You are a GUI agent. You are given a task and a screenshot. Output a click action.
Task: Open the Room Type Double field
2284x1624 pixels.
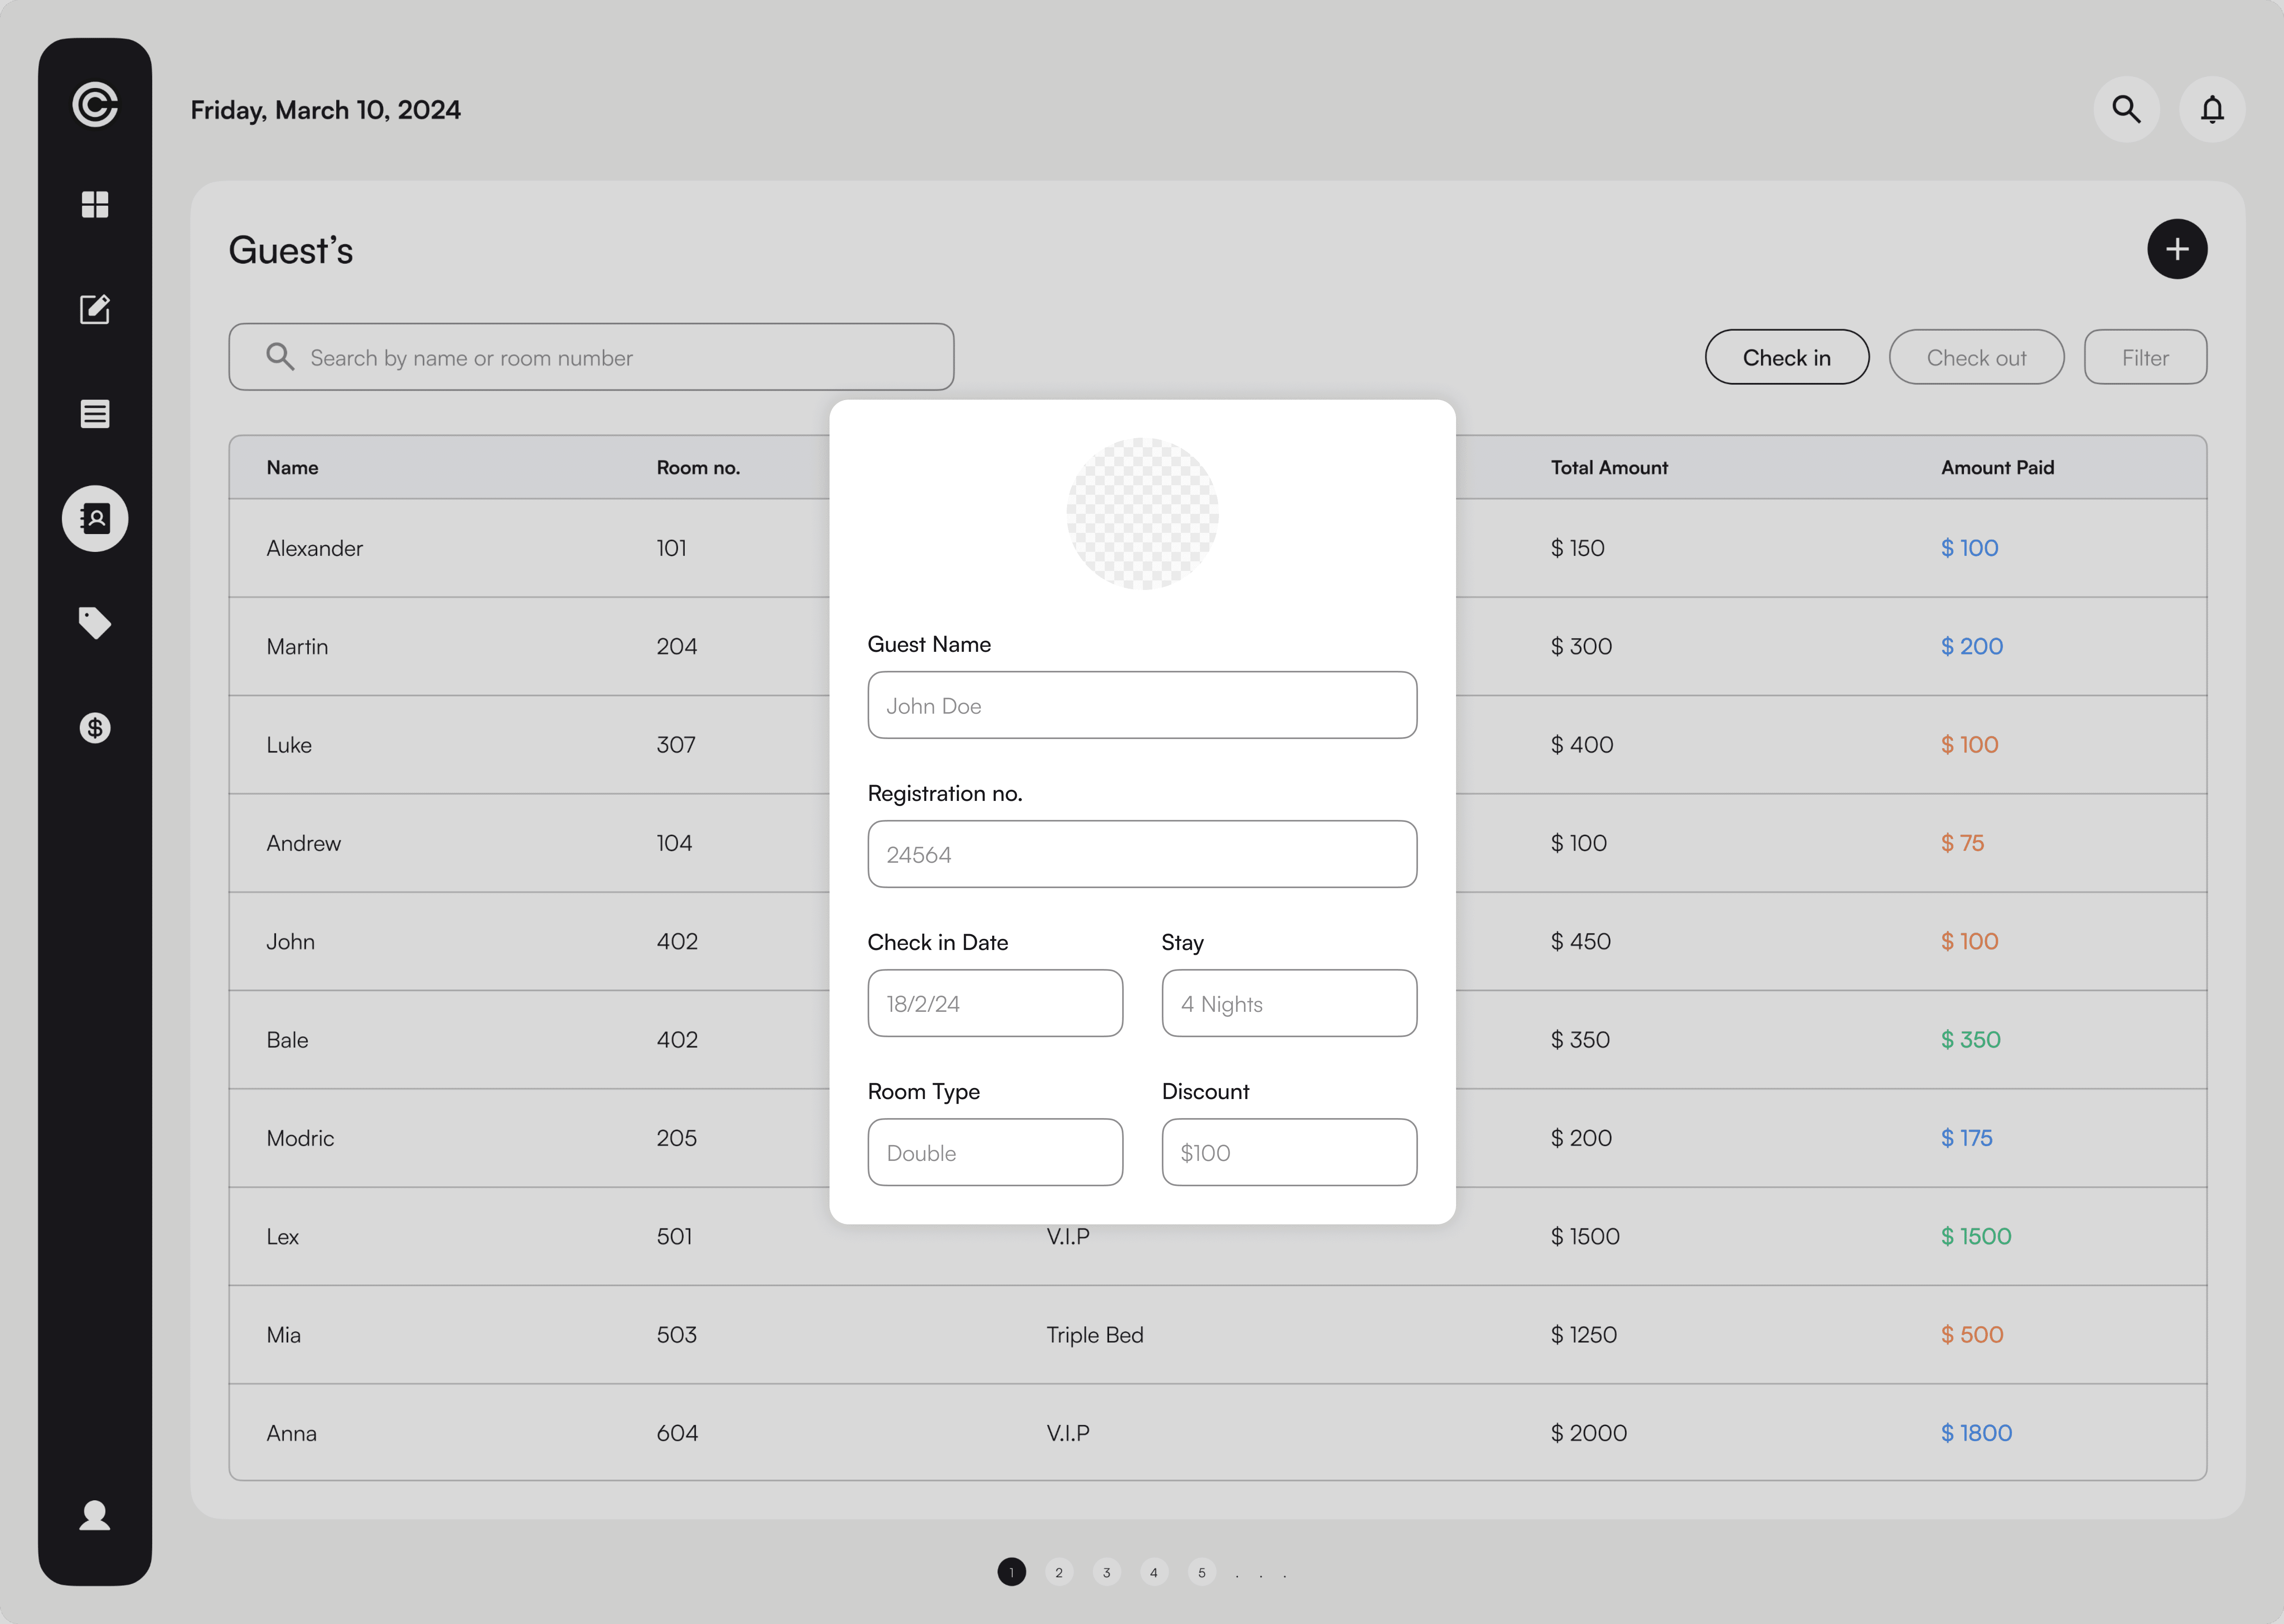995,1152
